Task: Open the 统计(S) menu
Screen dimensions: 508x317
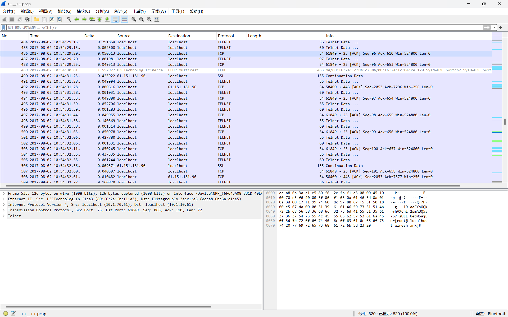Action: tap(121, 11)
